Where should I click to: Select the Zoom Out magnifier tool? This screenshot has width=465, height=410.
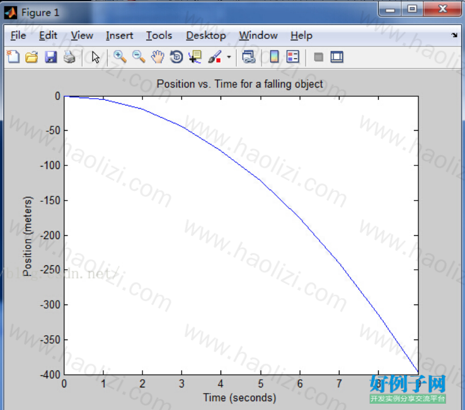point(139,57)
